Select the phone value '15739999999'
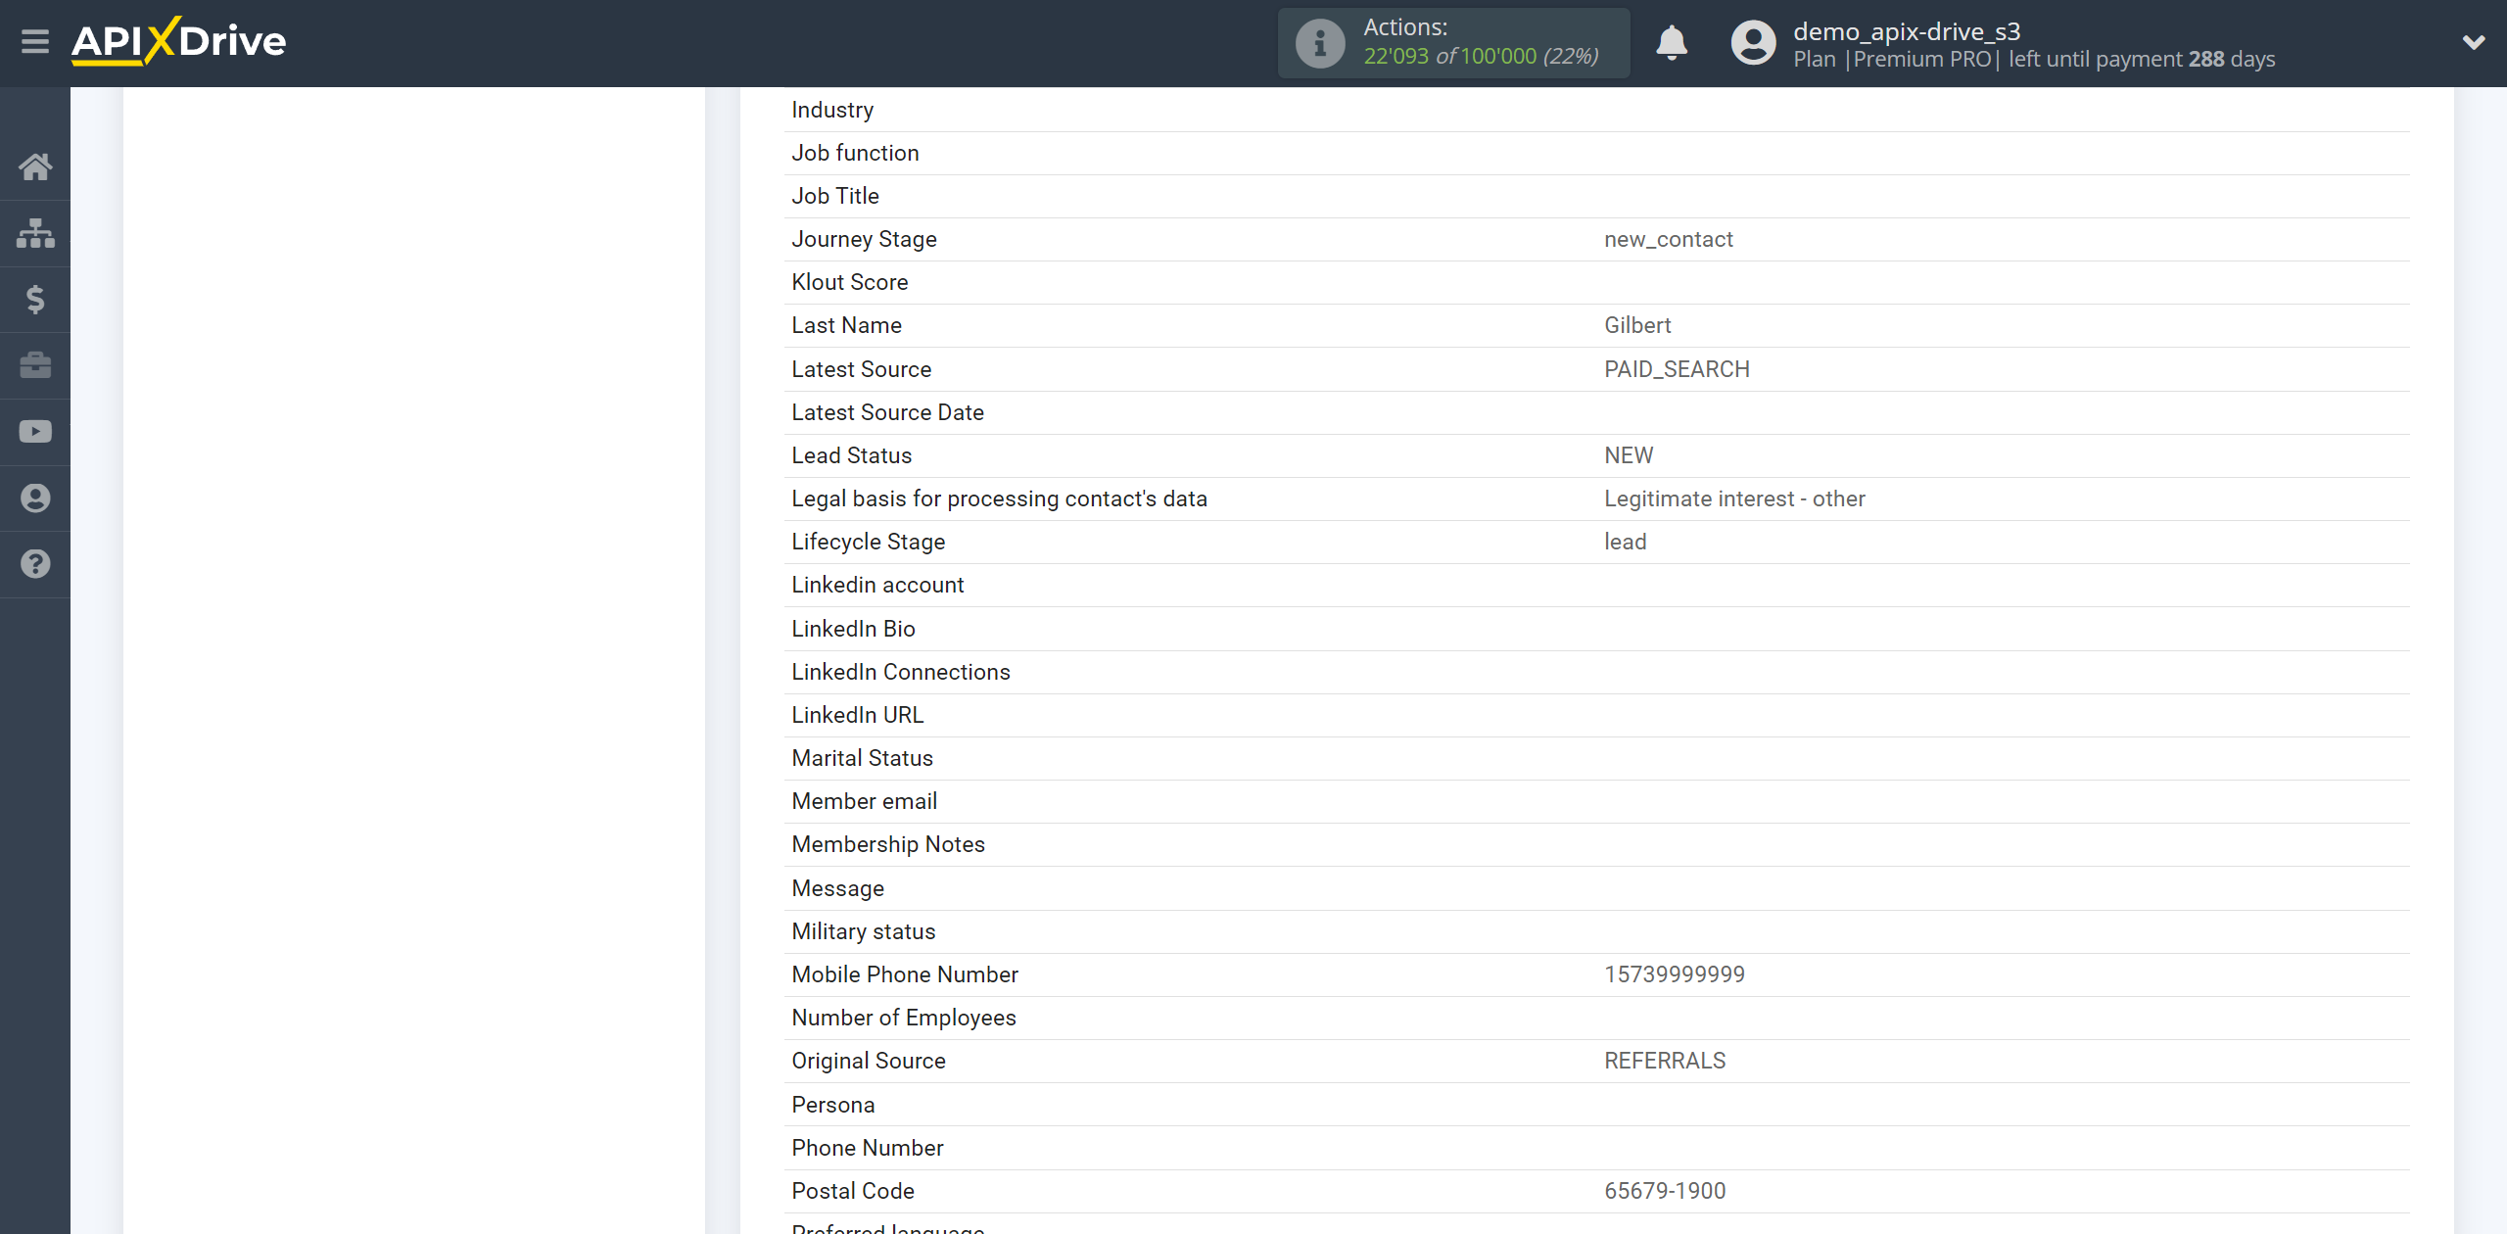Viewport: 2507px width, 1234px height. (1675, 974)
